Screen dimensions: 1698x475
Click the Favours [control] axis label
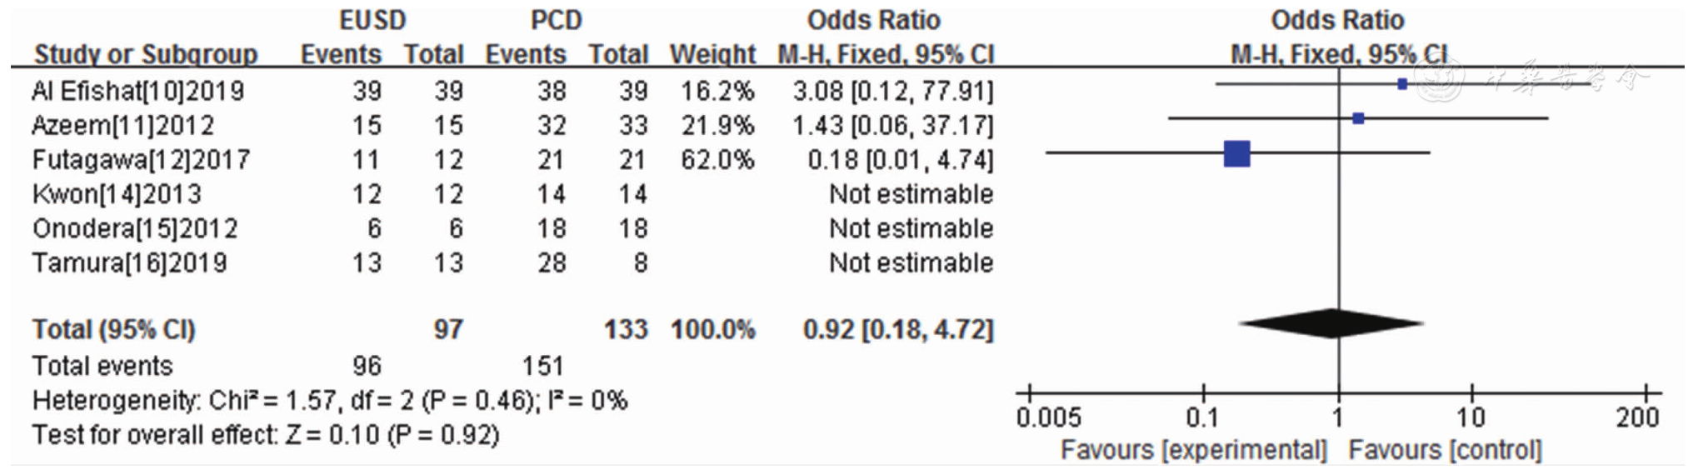1446,450
